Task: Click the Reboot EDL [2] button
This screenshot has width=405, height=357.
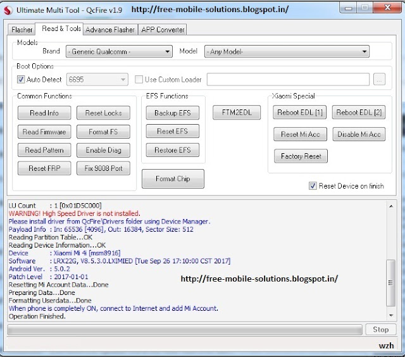Action: tap(359, 113)
